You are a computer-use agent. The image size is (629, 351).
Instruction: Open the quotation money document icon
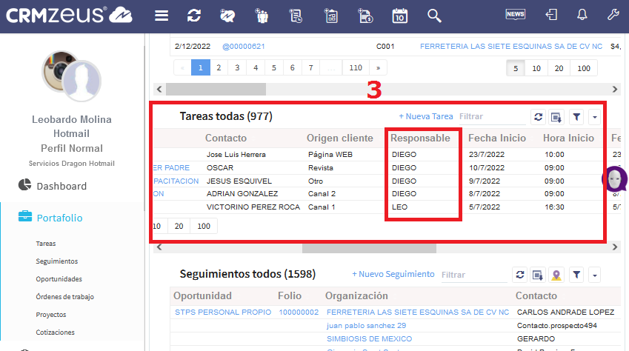point(365,16)
